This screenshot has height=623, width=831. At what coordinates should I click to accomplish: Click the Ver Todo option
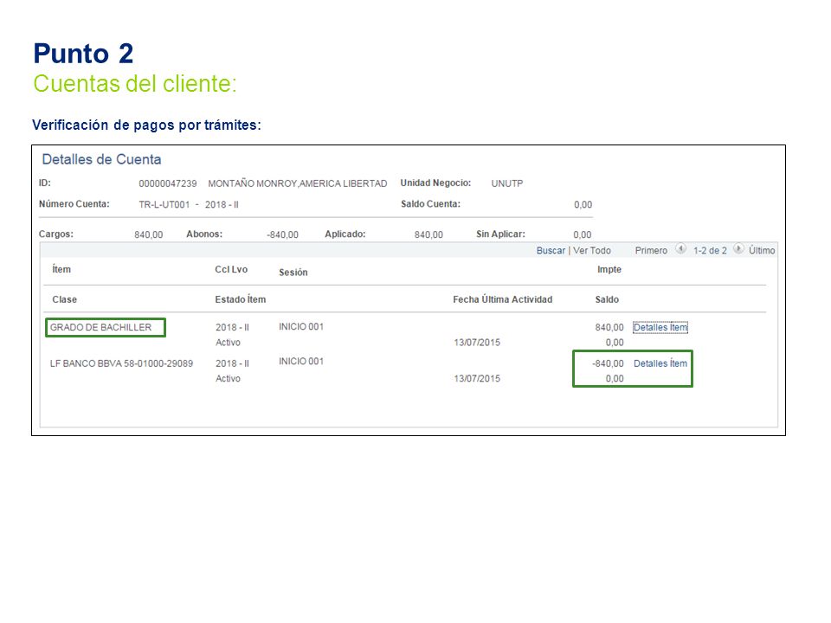[592, 251]
